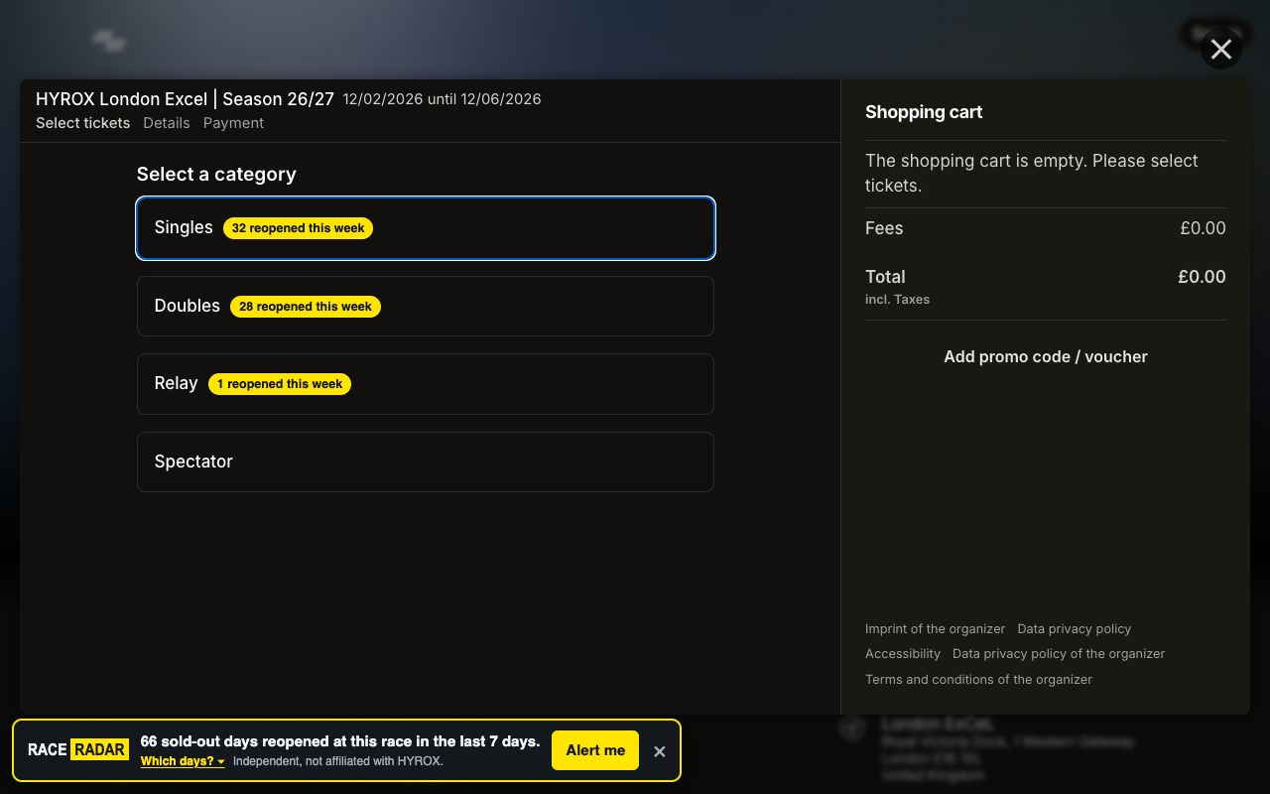
Task: Choose the Doubles category
Action: point(426,306)
